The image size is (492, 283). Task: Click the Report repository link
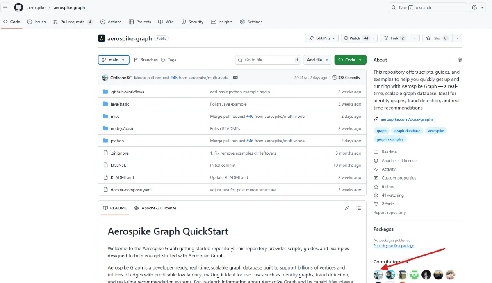[x=389, y=213]
